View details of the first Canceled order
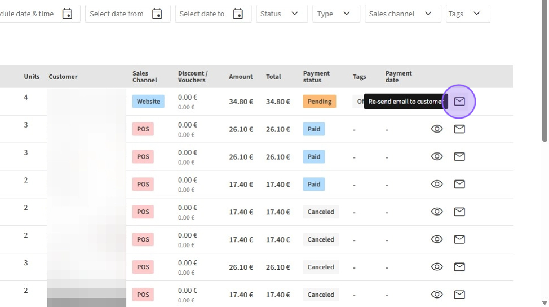Screen dimensions: 549x307 point(437,212)
